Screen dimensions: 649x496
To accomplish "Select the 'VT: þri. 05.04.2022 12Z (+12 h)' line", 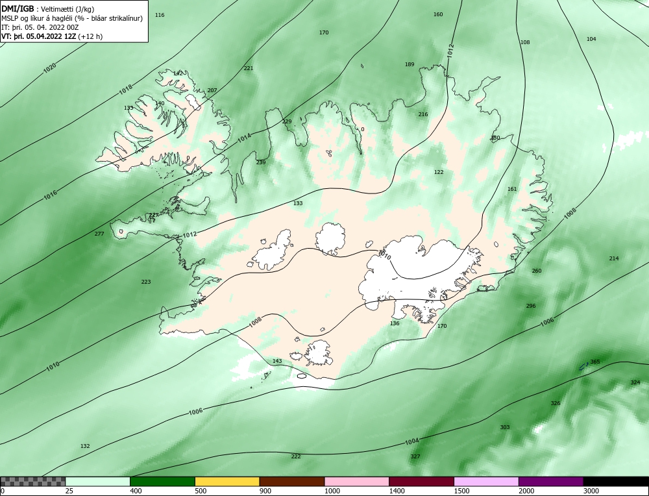I will [x=52, y=36].
